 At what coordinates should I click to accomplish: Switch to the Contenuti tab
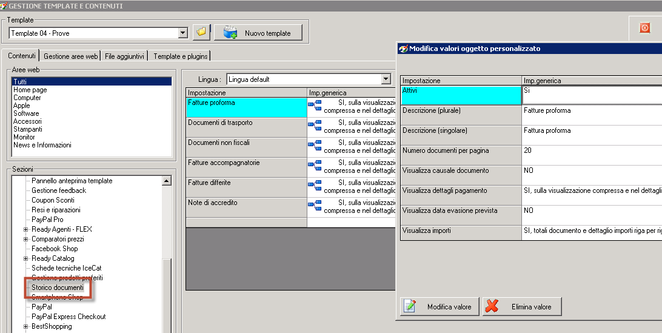[x=21, y=56]
